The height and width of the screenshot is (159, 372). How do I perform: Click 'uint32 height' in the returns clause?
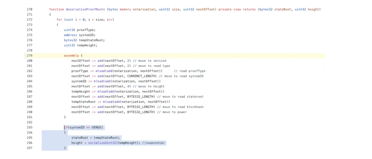[x=307, y=9]
